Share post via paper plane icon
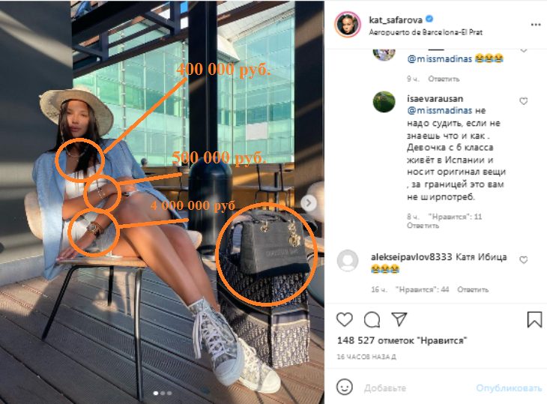 [x=399, y=319]
